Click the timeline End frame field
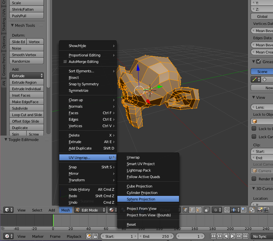Viewport: 273px width, 241px height. pyautogui.click(x=156, y=236)
